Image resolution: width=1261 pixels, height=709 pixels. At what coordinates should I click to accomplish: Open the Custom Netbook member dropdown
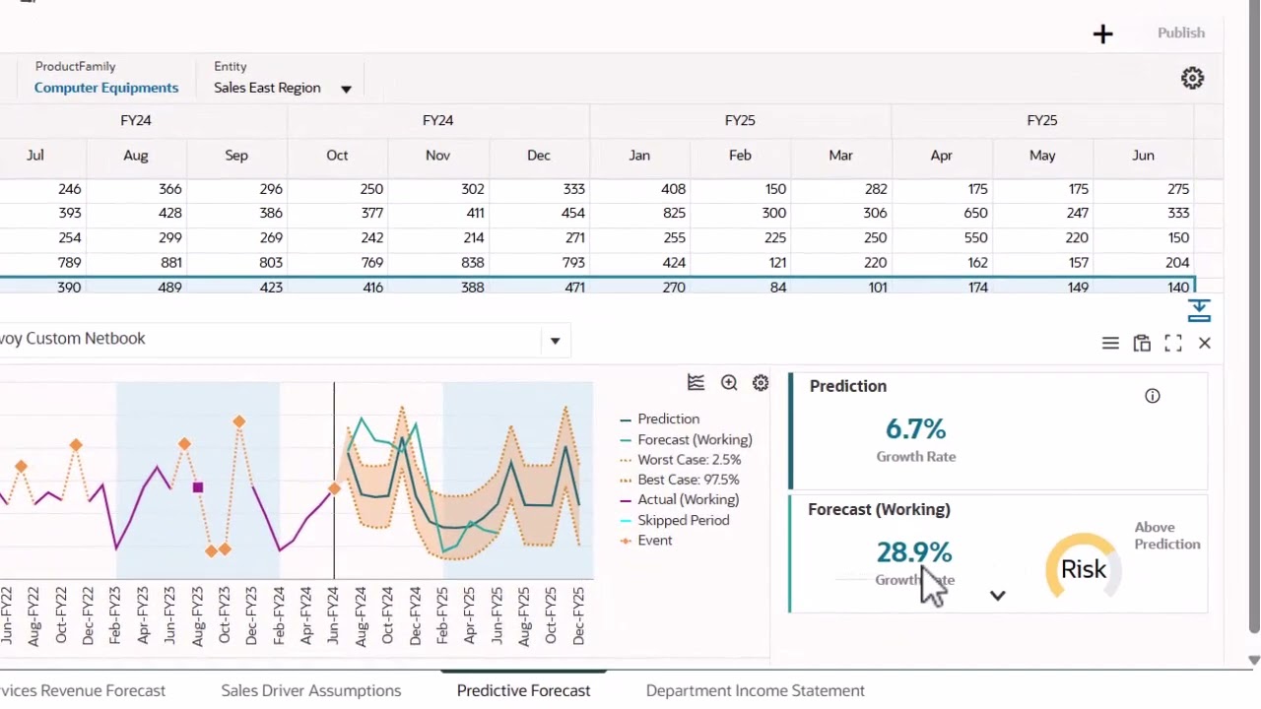tap(555, 341)
